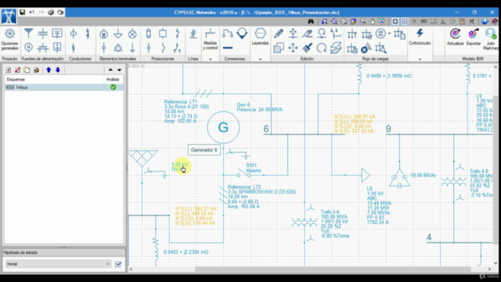Insert motor (M) terminal element
This screenshot has height=282, width=501.
click(x=103, y=34)
